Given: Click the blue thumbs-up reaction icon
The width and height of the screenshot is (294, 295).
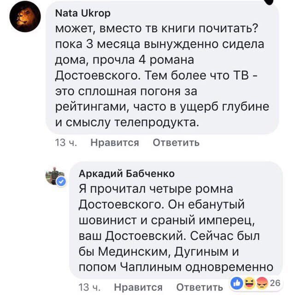Looking at the screenshot, I should point(235,282).
